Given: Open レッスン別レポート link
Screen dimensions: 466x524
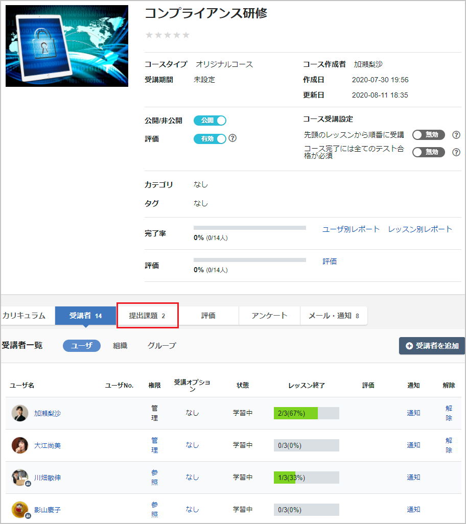Looking at the screenshot, I should 420,229.
